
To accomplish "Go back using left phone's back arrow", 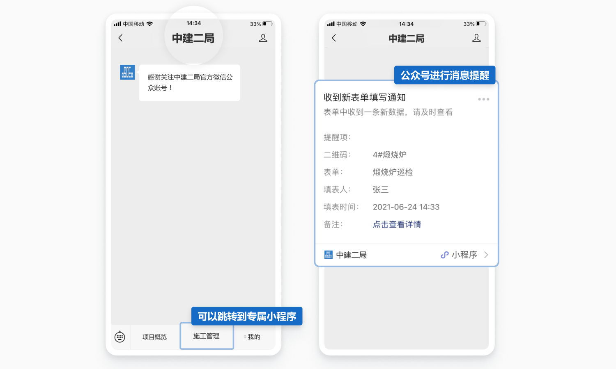I will pyautogui.click(x=120, y=38).
